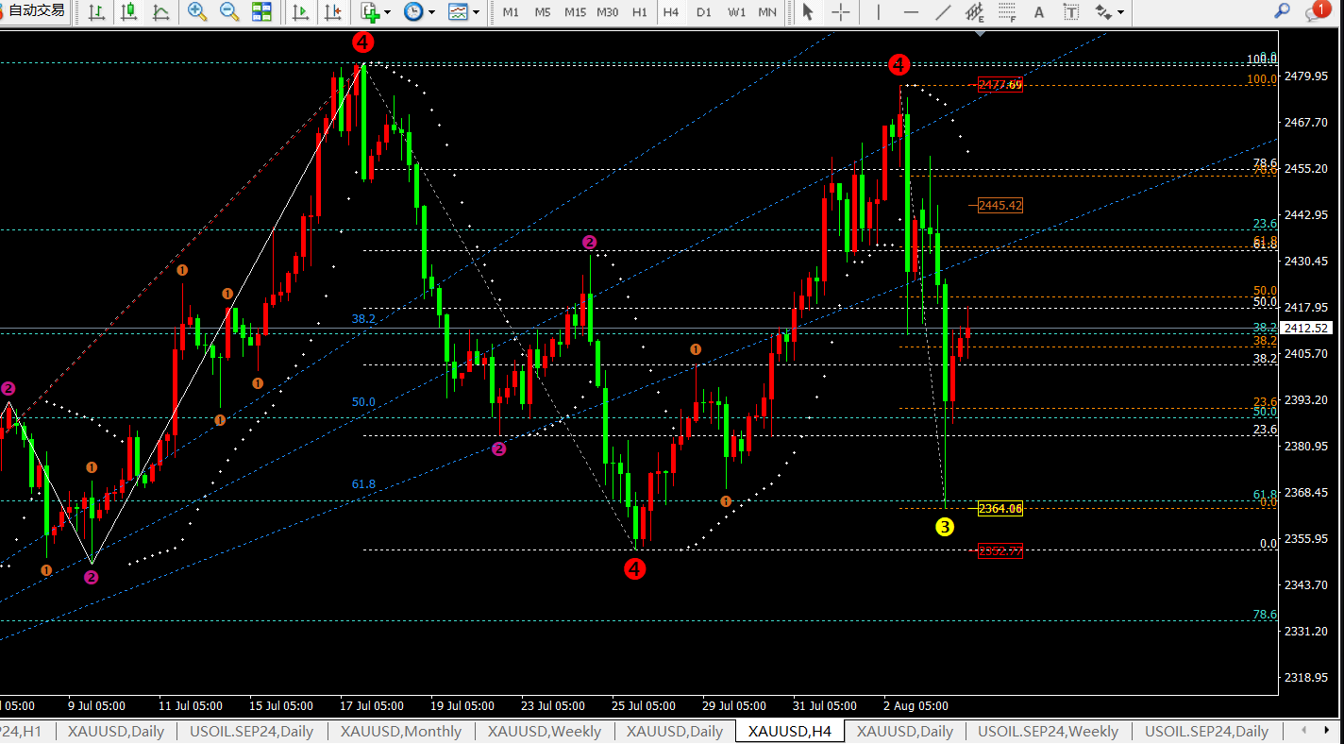Select the text A tool
1344x744 pixels.
point(1039,11)
